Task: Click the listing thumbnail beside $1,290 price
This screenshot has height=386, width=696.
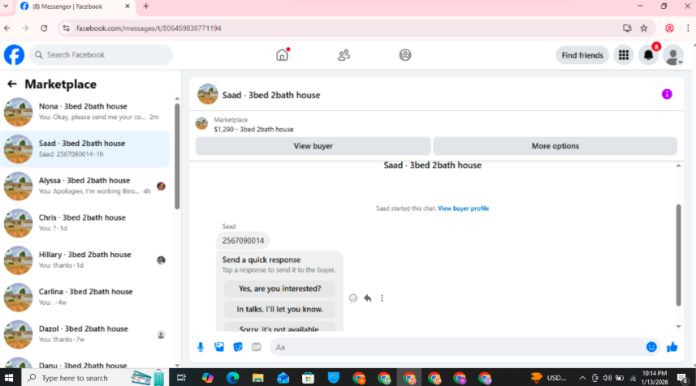Action: 202,123
